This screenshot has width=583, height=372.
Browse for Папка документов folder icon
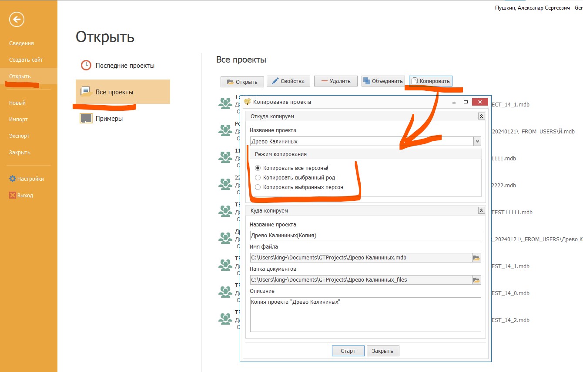[x=476, y=280]
